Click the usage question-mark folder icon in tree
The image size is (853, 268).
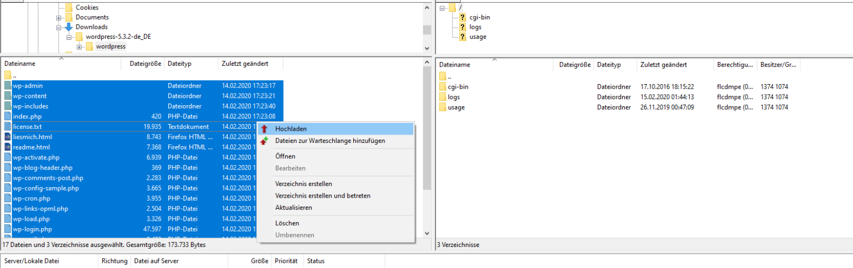[463, 37]
